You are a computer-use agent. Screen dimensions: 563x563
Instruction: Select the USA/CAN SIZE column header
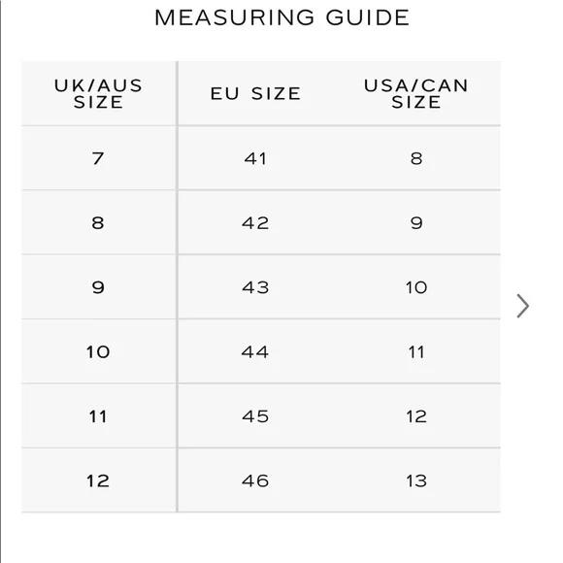click(416, 94)
